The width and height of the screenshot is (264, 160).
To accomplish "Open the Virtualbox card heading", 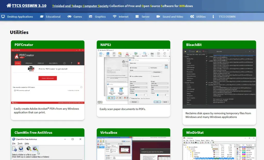I will point(109,132).
